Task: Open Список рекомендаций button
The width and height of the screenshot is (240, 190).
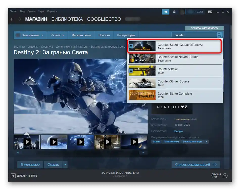Action: 196,165
